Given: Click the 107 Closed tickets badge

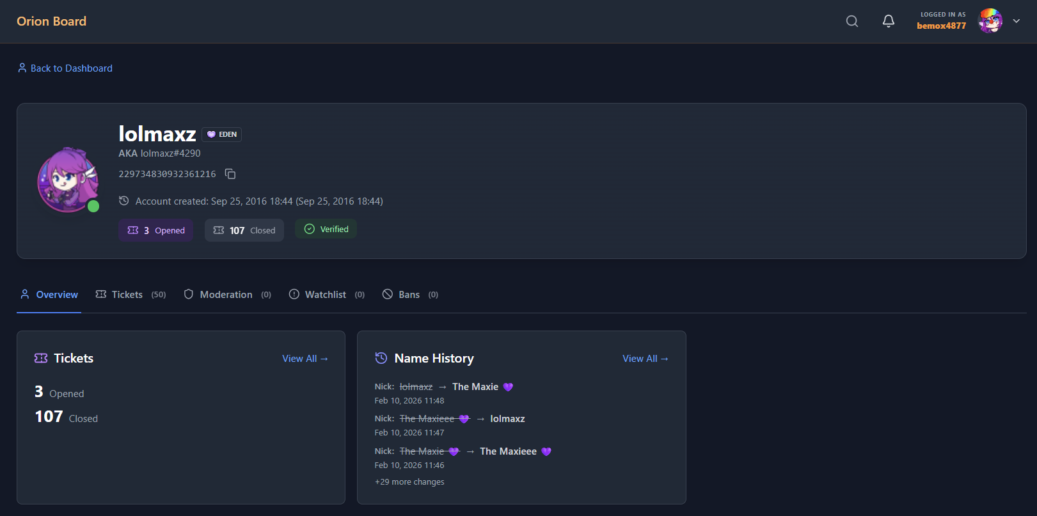Looking at the screenshot, I should 244,230.
